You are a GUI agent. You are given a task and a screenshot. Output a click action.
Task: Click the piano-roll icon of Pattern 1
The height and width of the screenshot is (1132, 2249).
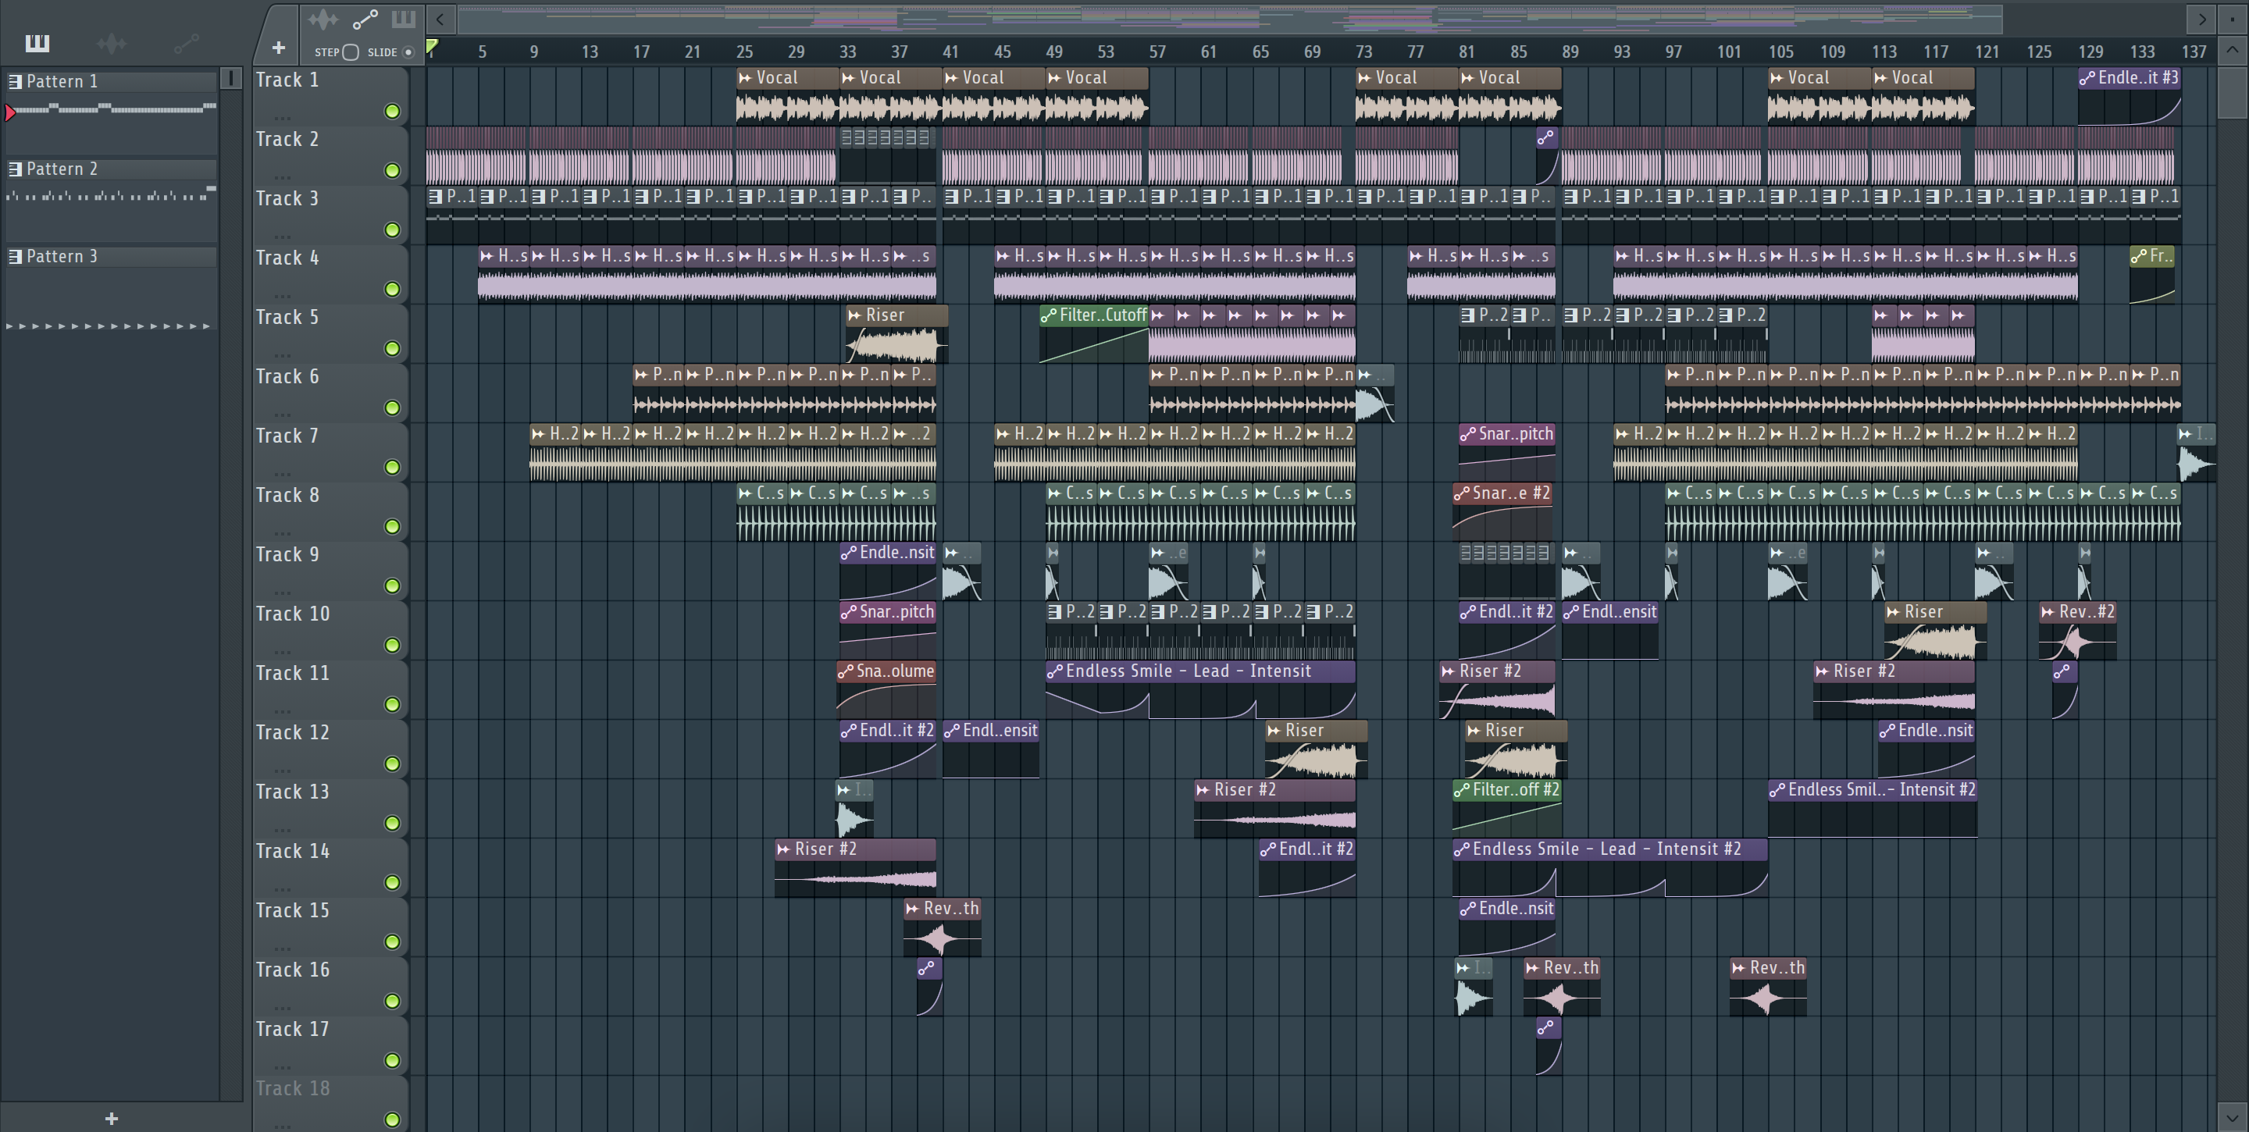[x=15, y=81]
